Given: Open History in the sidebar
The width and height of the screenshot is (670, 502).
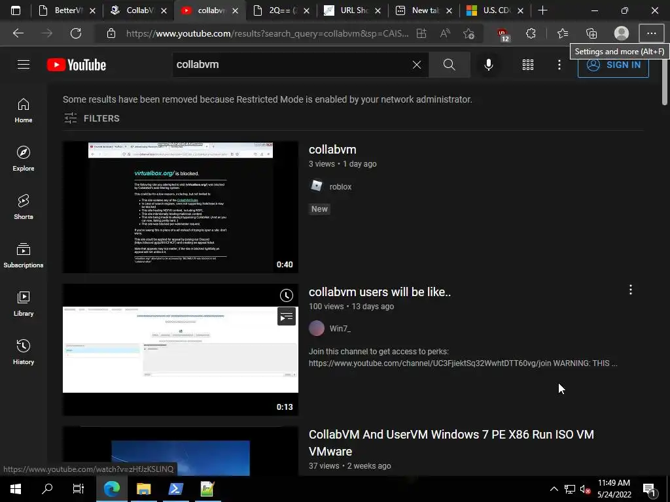Looking at the screenshot, I should click(24, 352).
